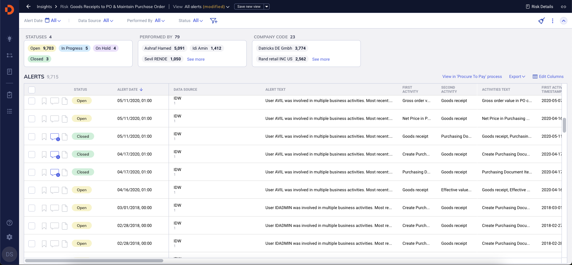Viewport: 572px width, 265px height.
Task: Open comment bubble on first Closed alert
Action: 55,137
